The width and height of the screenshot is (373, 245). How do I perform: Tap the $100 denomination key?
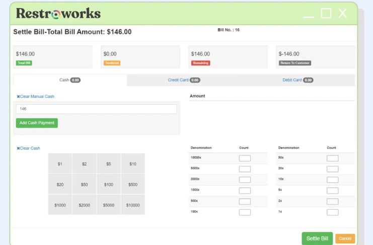(x=109, y=184)
